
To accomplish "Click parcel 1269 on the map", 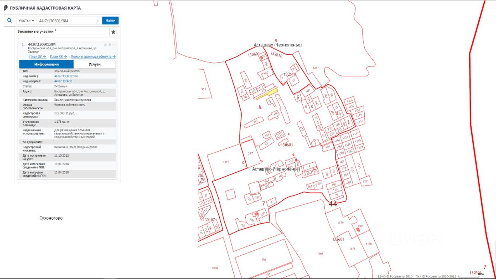I will [320, 254].
